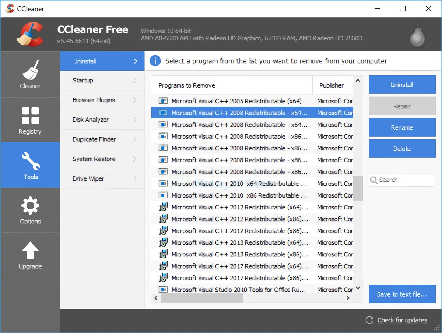Click the Upgrade arrow icon

click(30, 251)
